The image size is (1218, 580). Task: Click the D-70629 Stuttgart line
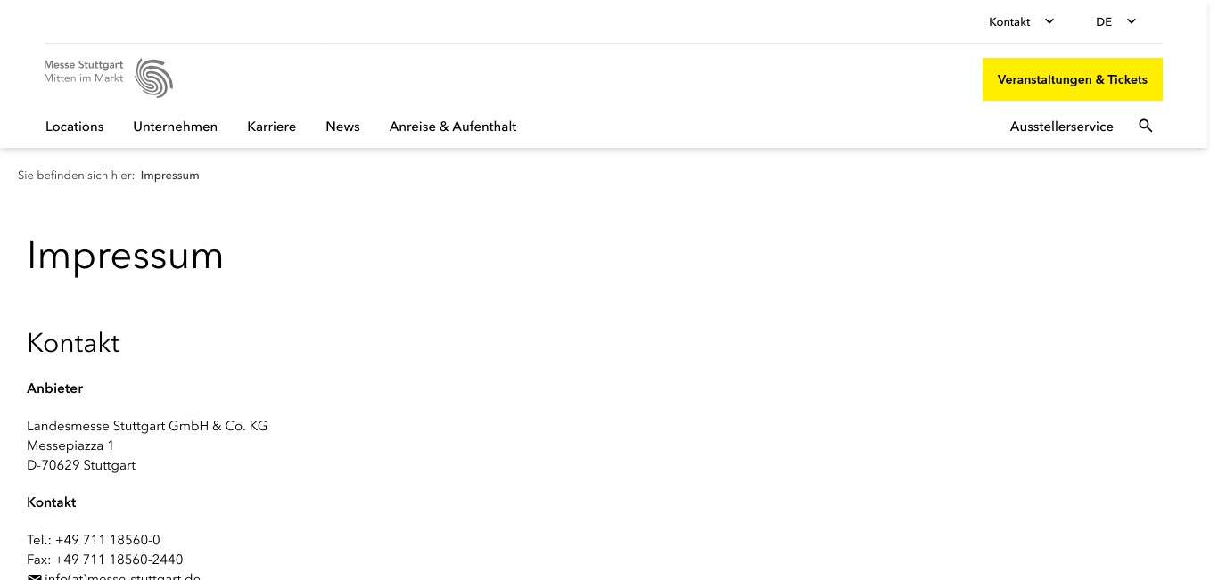pos(81,465)
